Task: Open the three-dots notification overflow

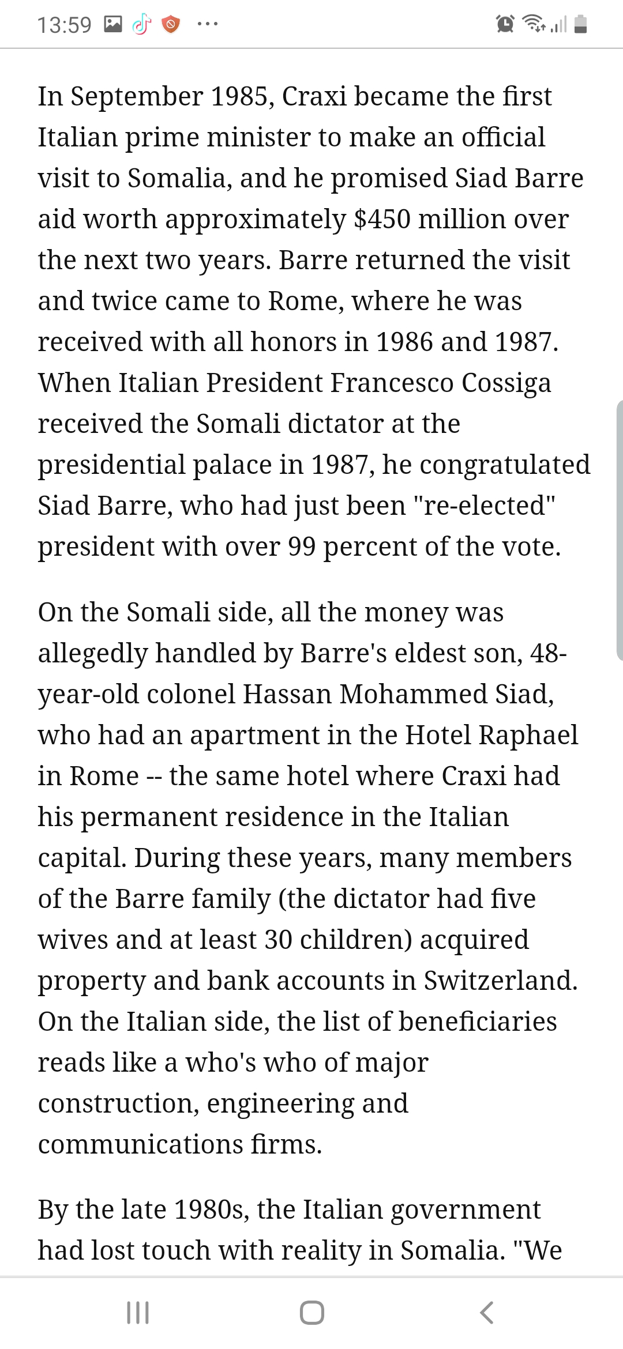Action: 207,24
